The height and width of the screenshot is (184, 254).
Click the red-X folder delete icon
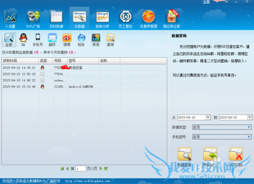236,154
